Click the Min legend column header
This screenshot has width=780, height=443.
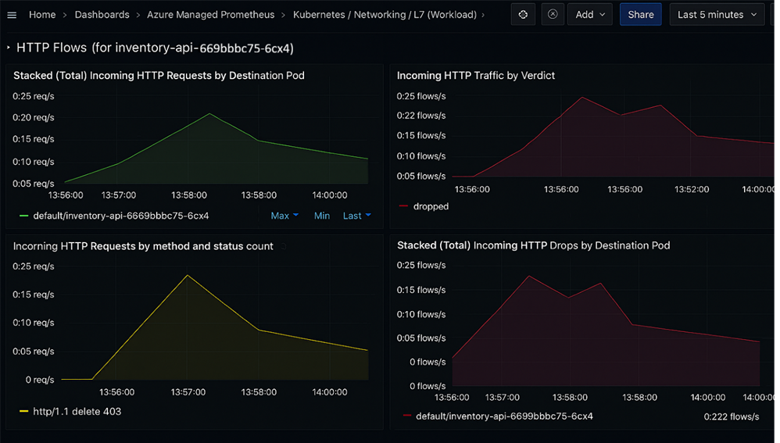[x=322, y=216]
